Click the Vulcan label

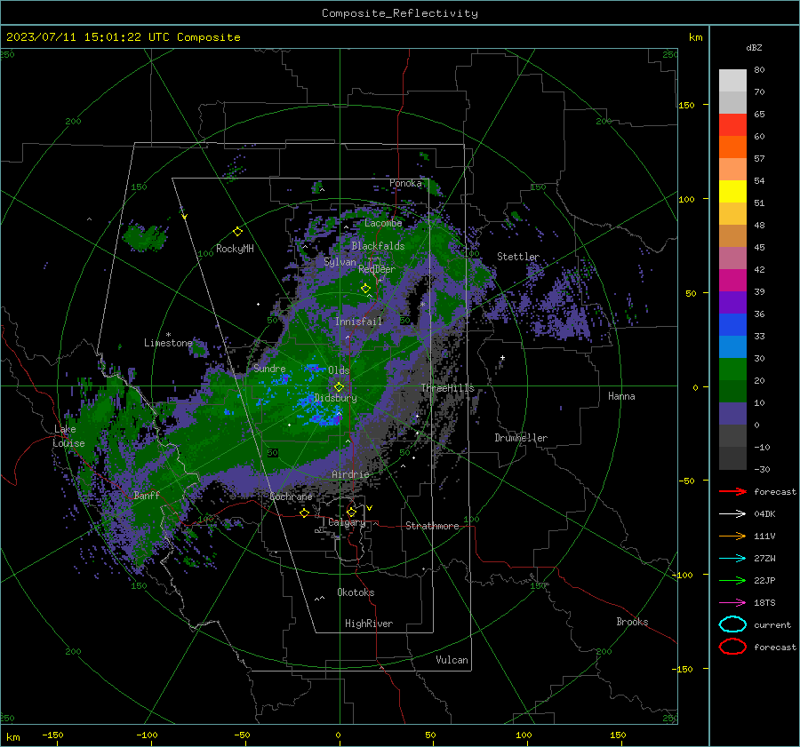[x=452, y=660]
